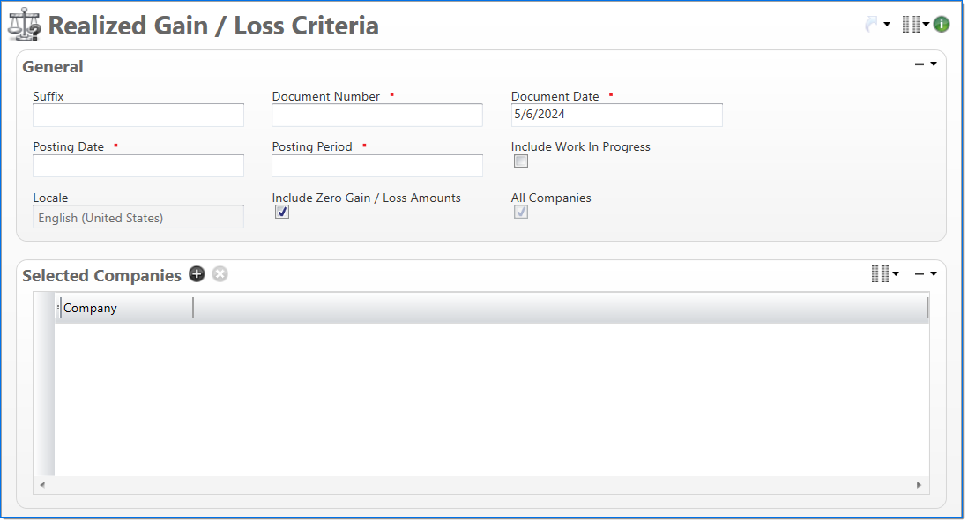This screenshot has width=968, height=523.
Task: Click into the Document Number field
Action: coord(376,115)
